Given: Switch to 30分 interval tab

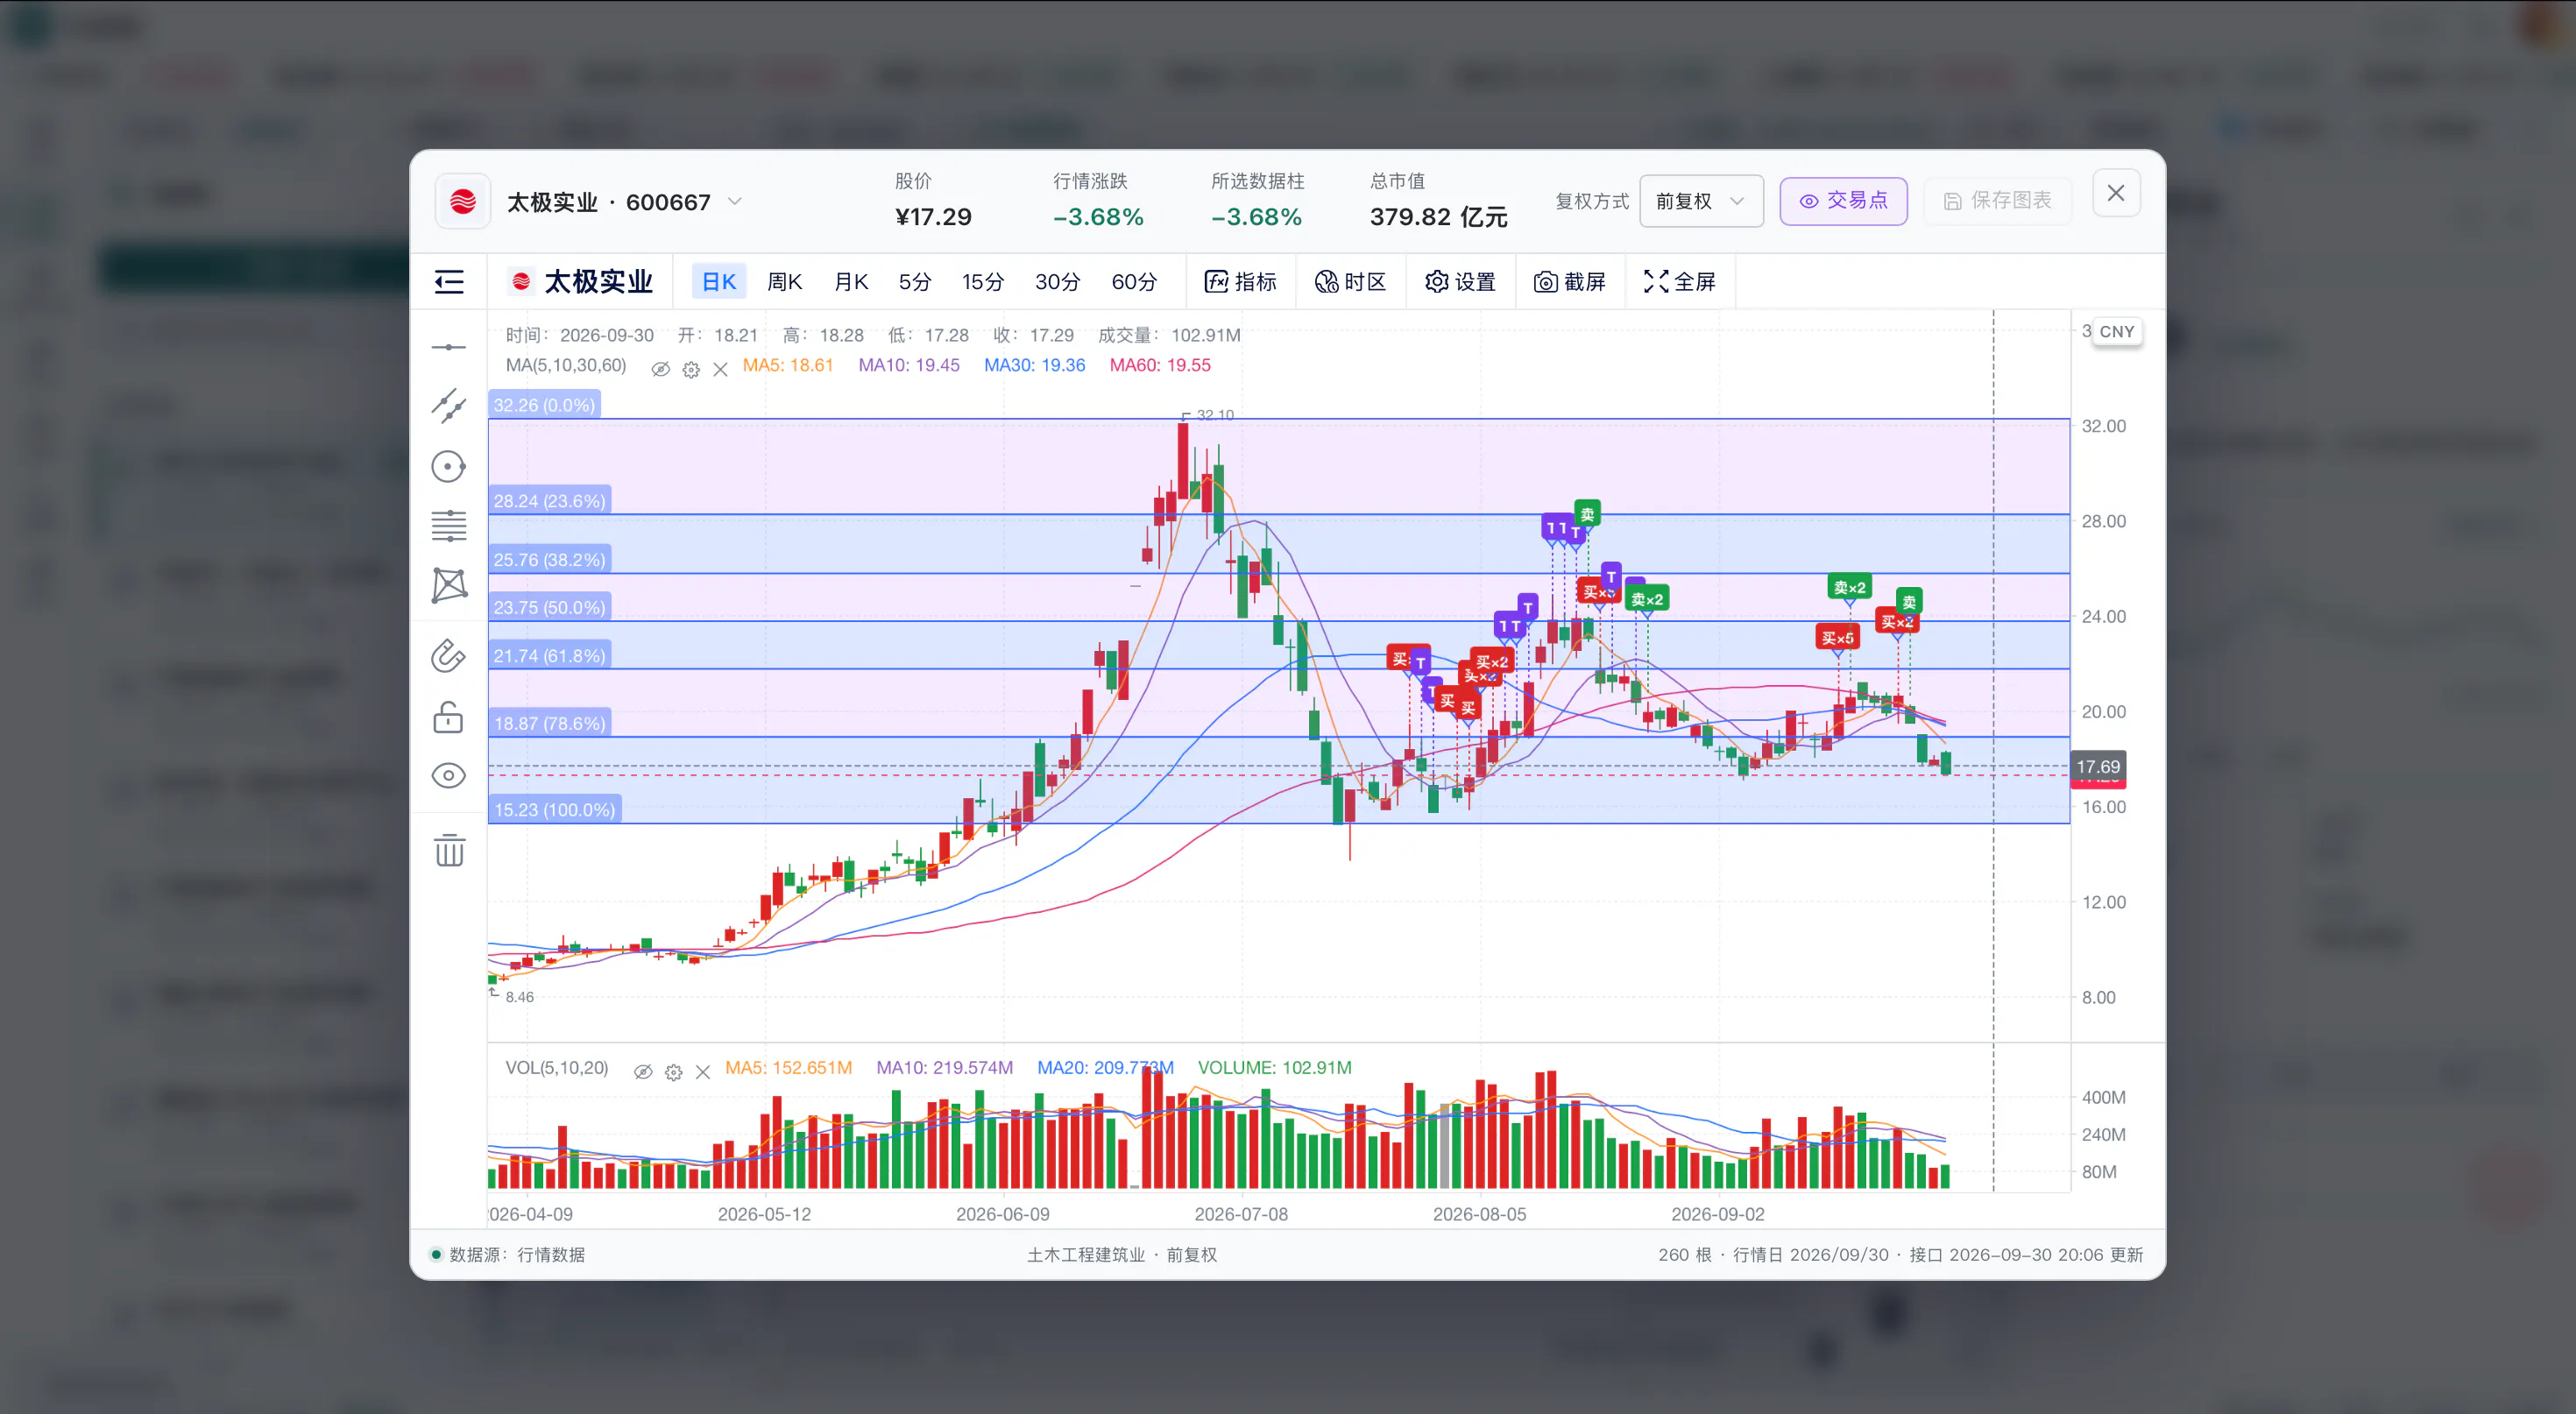Looking at the screenshot, I should (x=1058, y=282).
